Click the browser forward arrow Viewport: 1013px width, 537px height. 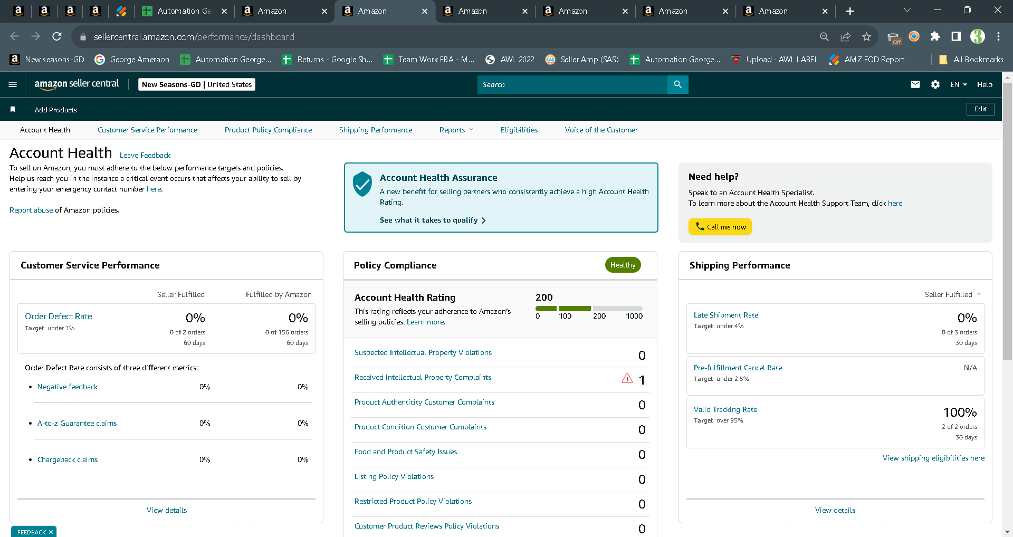36,36
